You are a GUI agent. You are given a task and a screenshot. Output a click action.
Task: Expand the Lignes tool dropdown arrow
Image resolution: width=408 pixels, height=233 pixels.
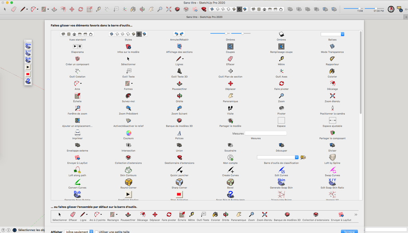[183, 59]
